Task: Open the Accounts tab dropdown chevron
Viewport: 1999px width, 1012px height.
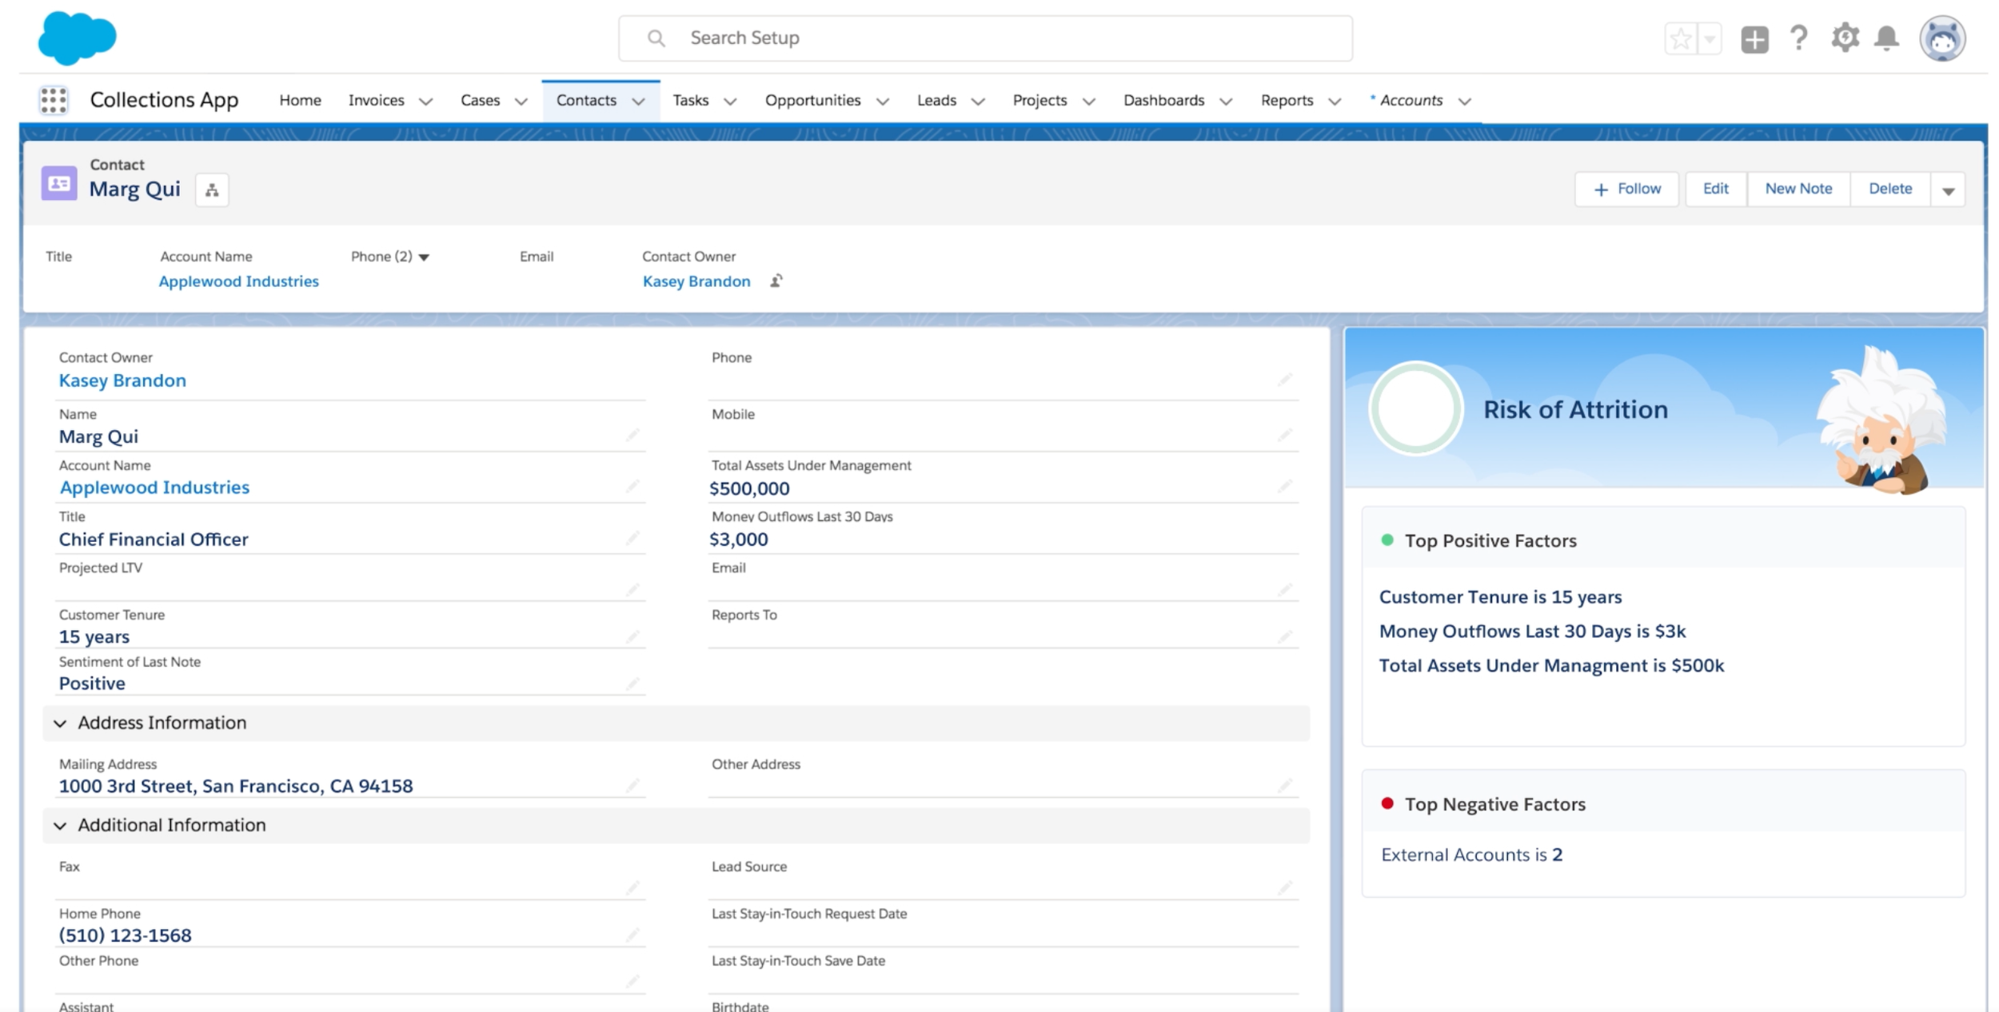Action: pos(1465,102)
